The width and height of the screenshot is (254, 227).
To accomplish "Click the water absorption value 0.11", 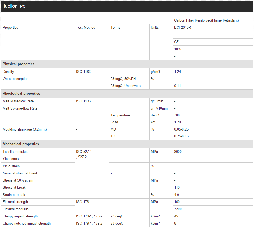I will [177, 86].
